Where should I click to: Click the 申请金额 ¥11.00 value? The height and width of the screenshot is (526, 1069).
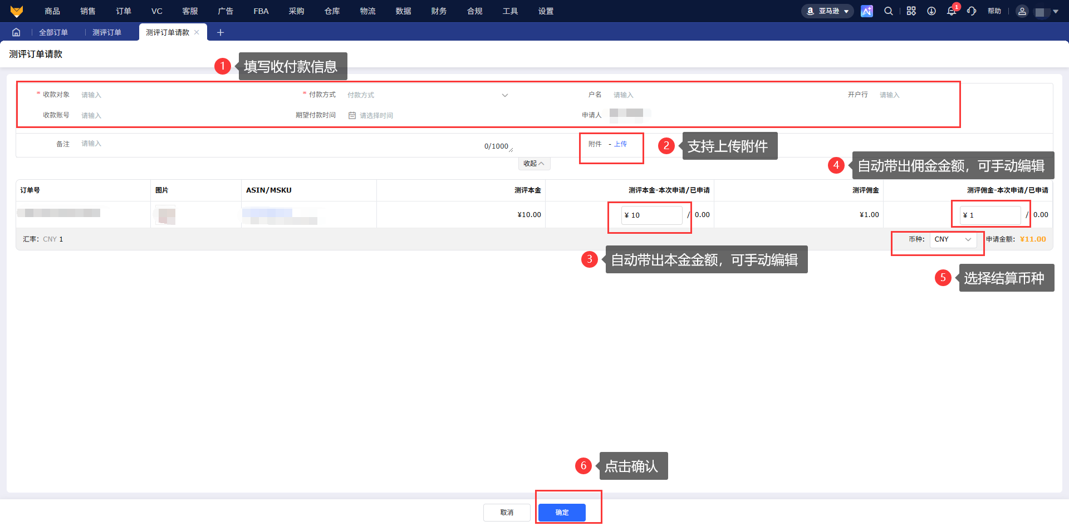tap(1033, 239)
